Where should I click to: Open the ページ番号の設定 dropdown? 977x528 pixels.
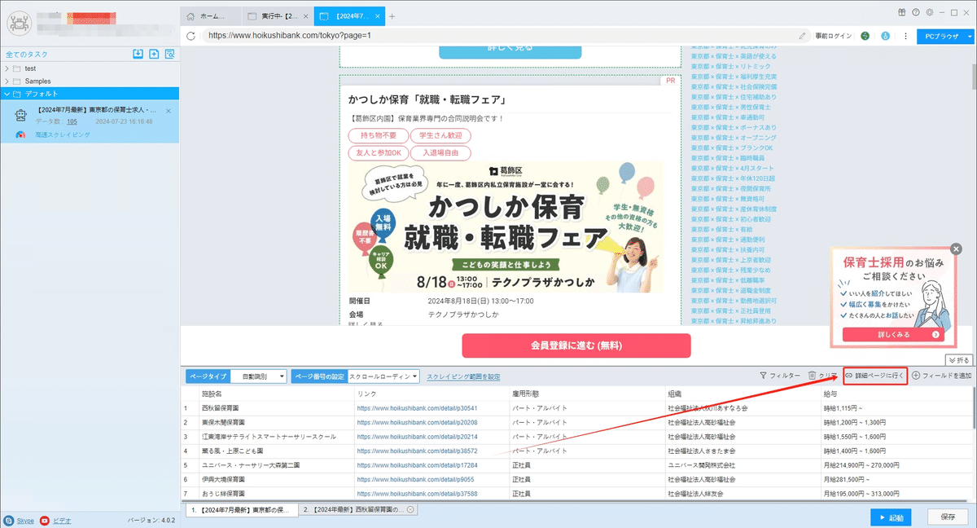pos(383,376)
